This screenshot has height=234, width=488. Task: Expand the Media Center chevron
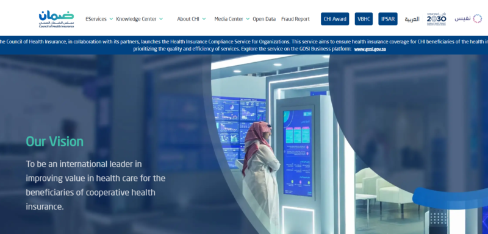pyautogui.click(x=248, y=19)
